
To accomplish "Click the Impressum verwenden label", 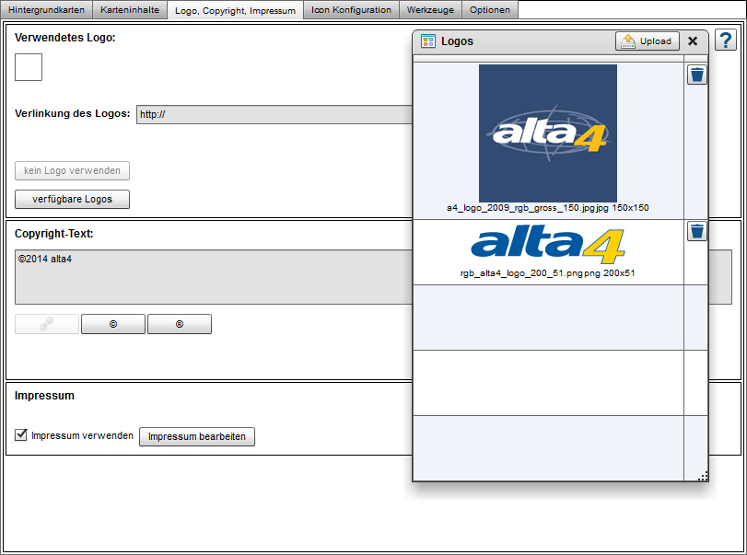I will (x=82, y=435).
